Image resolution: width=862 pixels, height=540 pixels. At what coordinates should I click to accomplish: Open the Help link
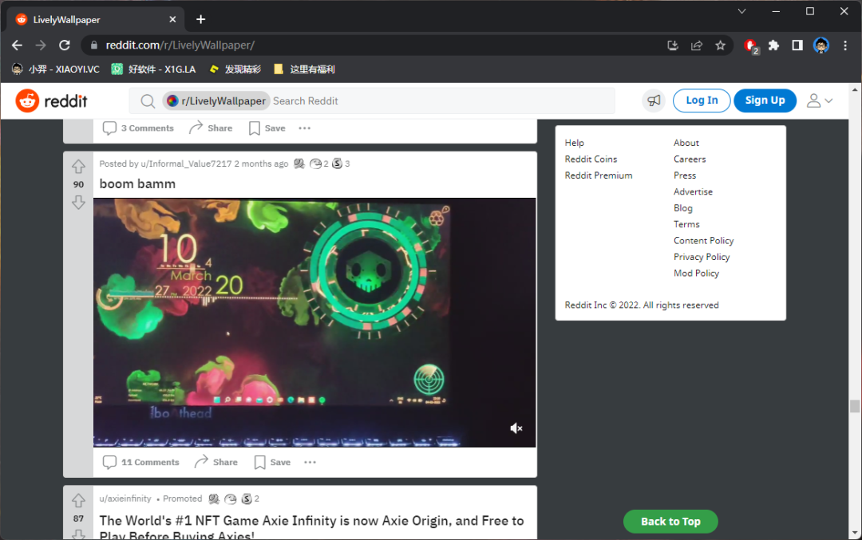pyautogui.click(x=574, y=143)
